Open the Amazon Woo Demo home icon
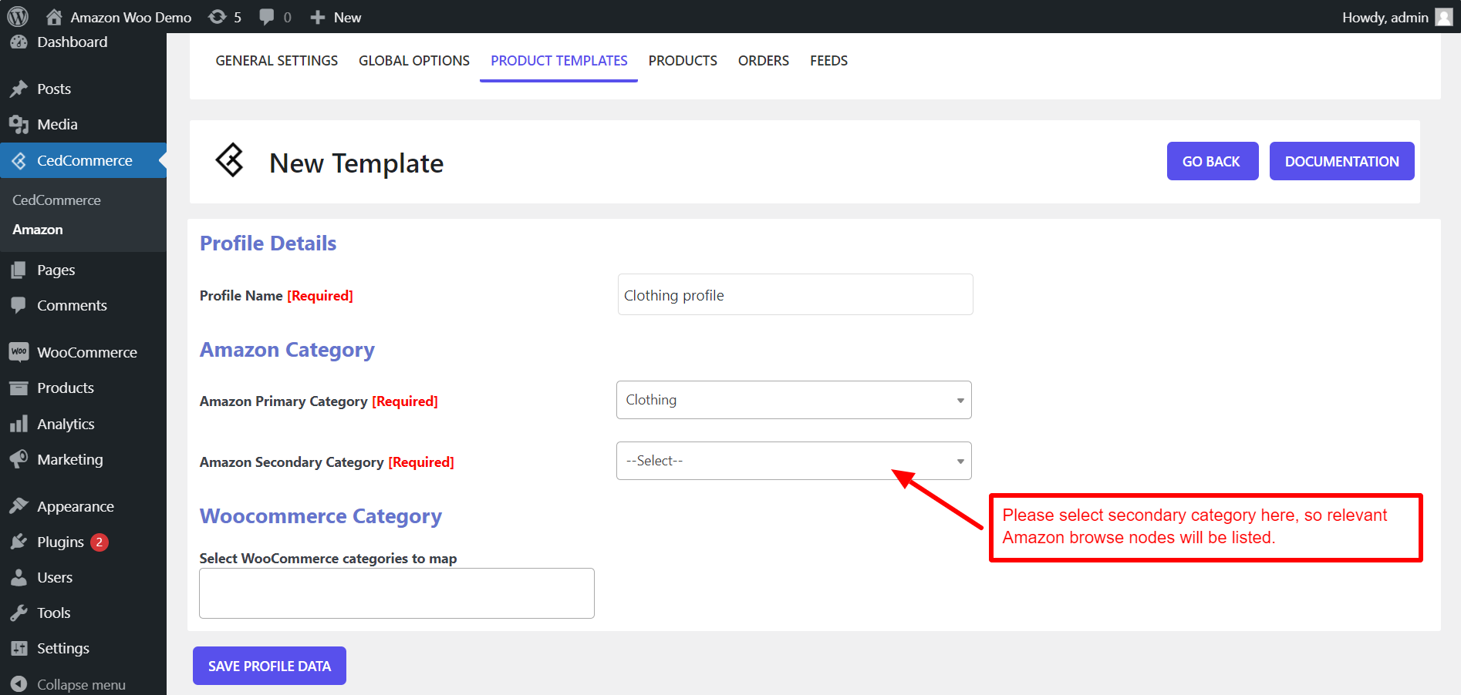Viewport: 1461px width, 695px height. coord(54,17)
